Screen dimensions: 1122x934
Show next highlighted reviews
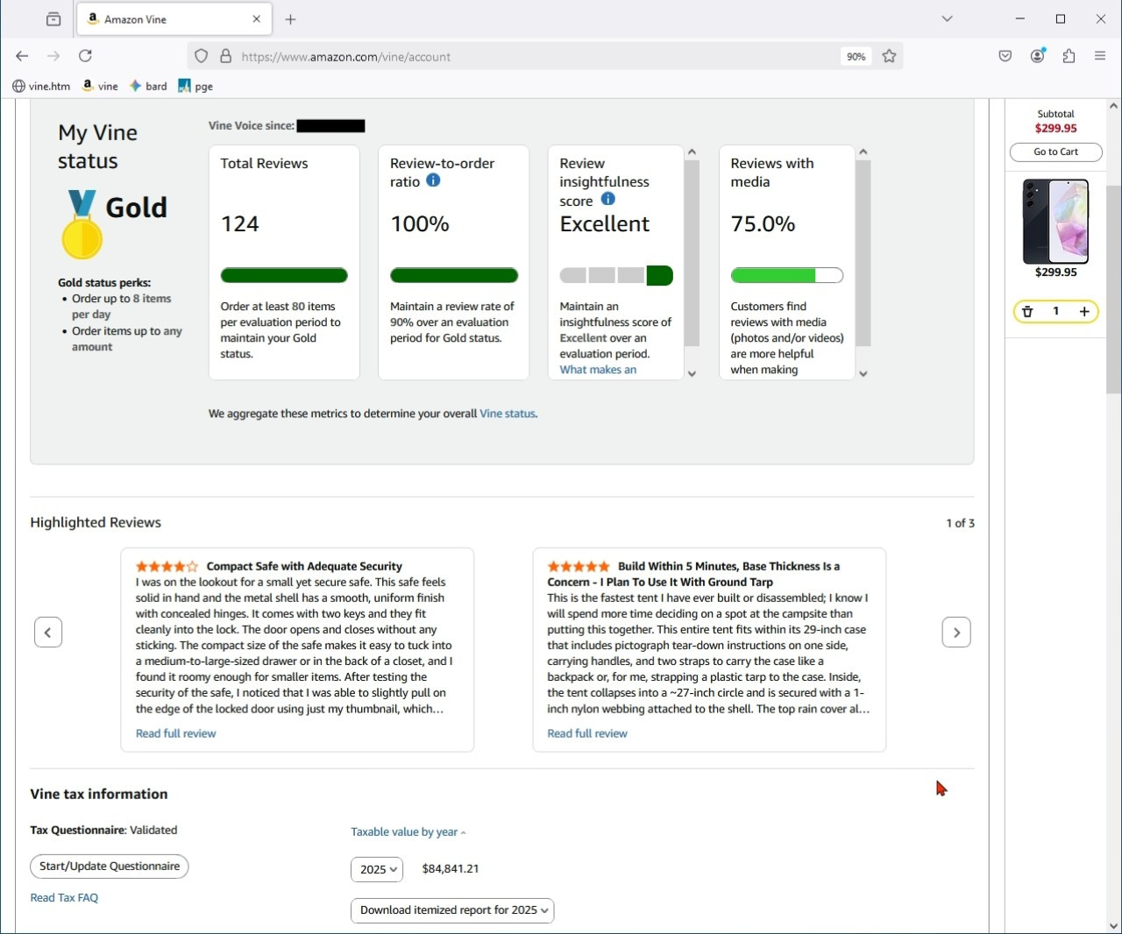956,632
